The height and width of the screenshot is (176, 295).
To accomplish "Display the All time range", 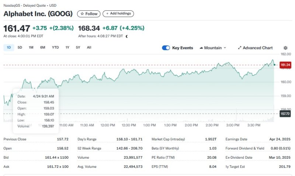I will point(89,48).
